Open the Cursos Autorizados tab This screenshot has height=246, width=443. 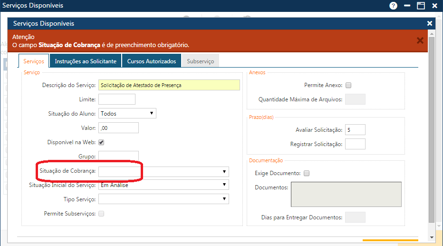point(152,61)
